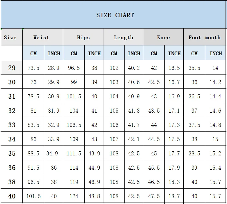Click hips cell 124 for size 40
The image size is (227, 204).
tap(74, 196)
